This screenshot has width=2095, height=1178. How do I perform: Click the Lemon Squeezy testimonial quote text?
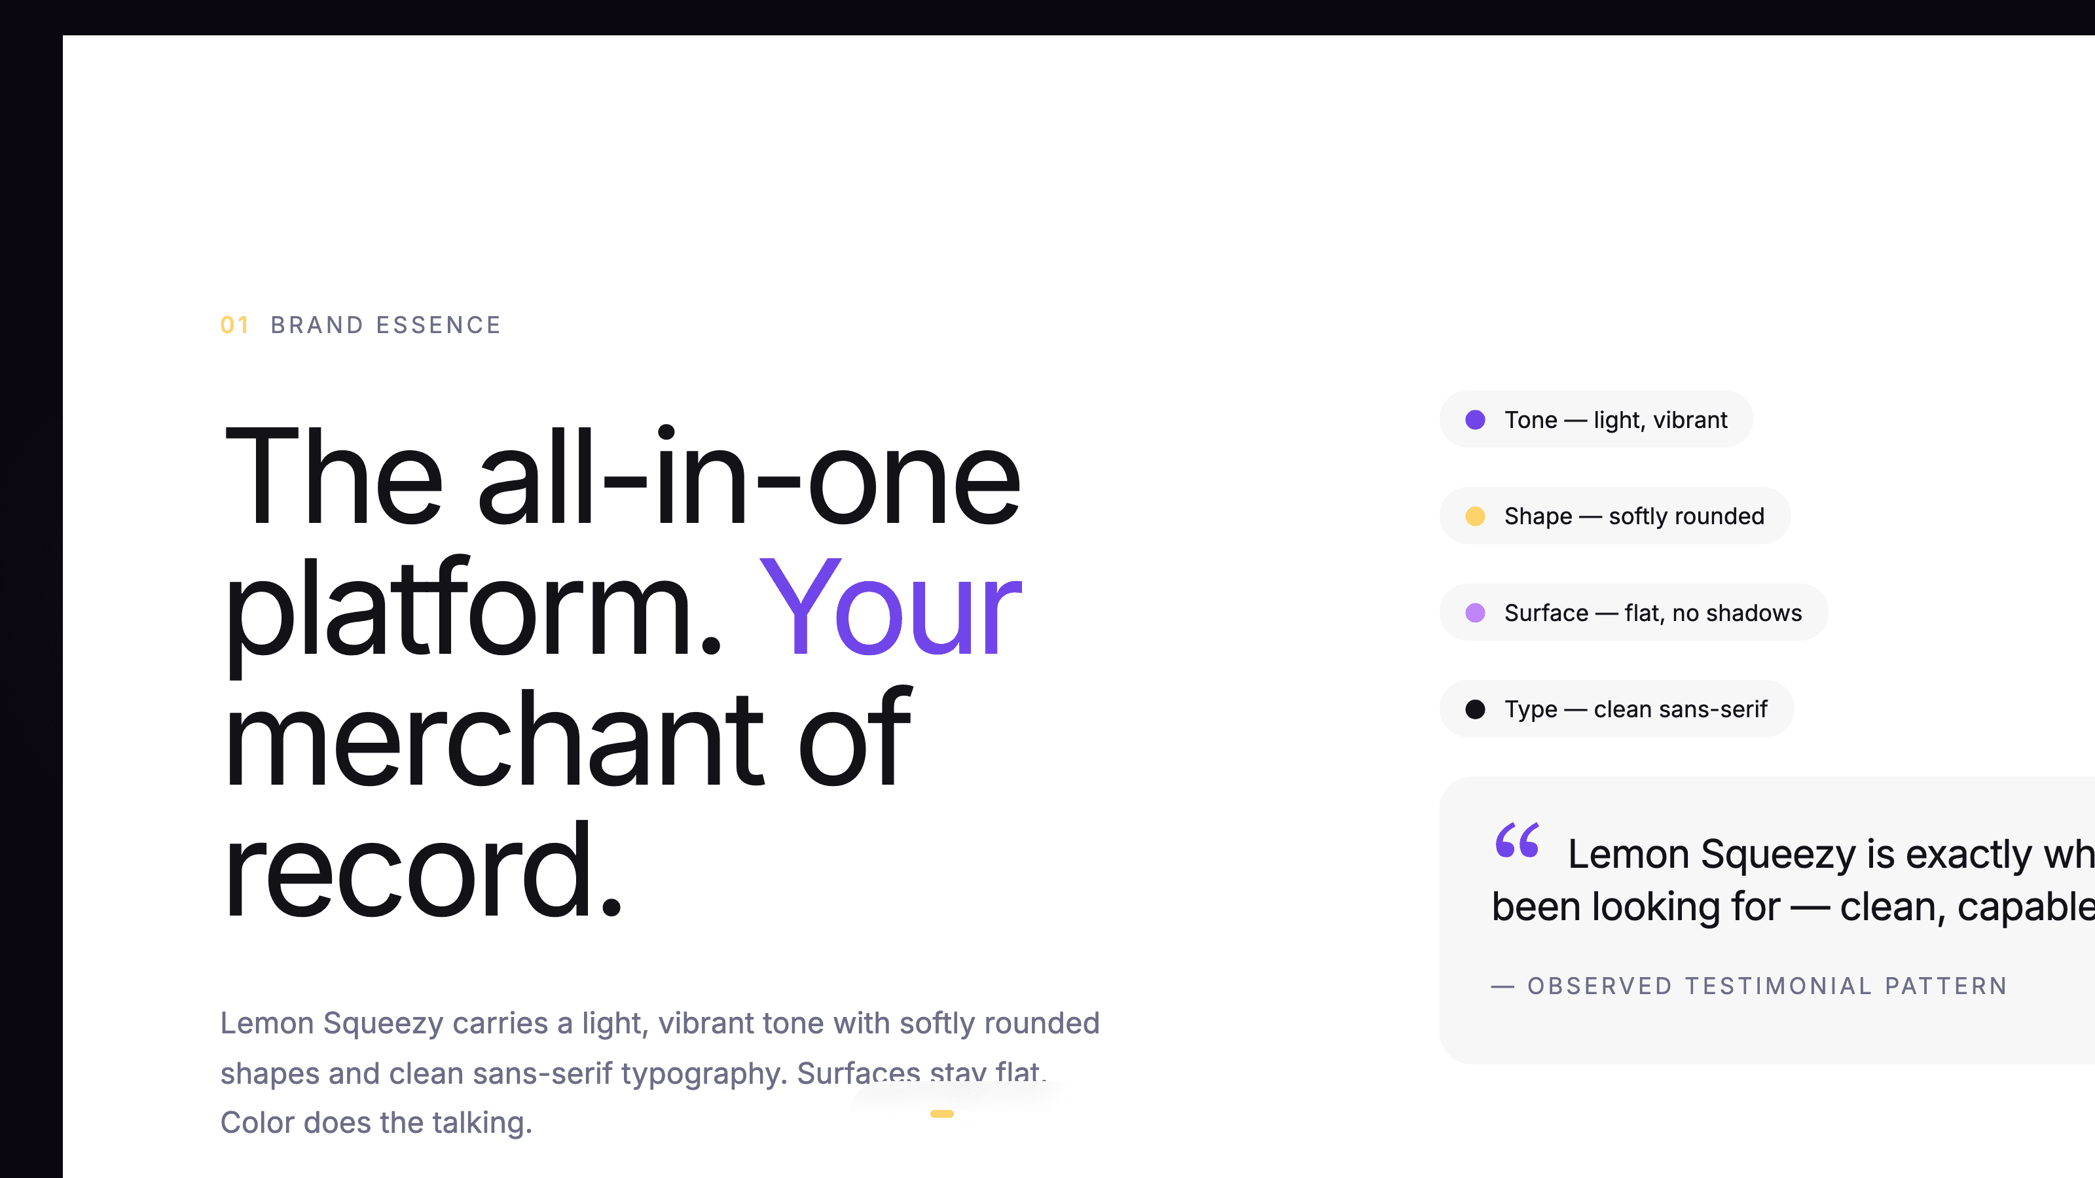1793,880
